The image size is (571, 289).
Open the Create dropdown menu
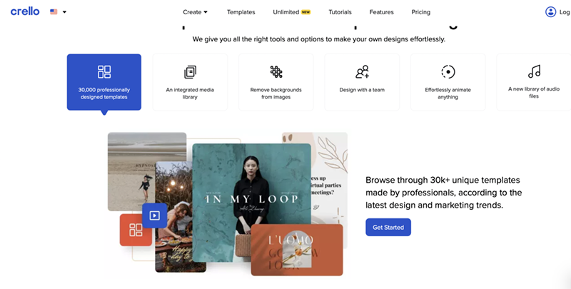[x=195, y=12]
